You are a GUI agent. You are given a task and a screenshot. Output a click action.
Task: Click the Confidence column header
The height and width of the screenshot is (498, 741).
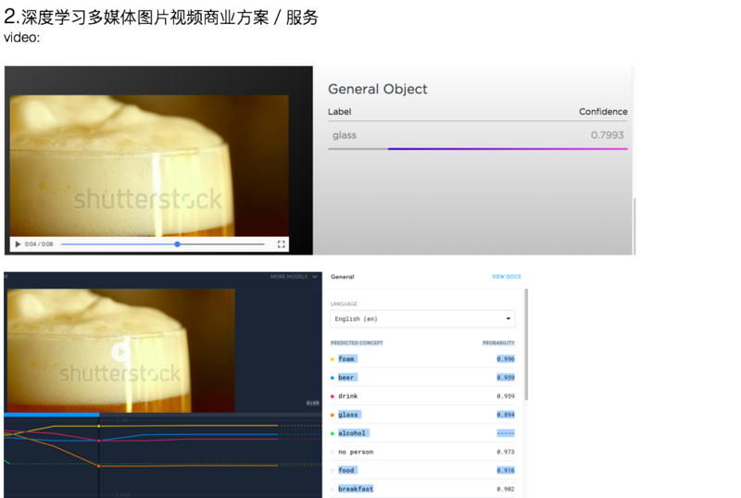[x=604, y=112]
